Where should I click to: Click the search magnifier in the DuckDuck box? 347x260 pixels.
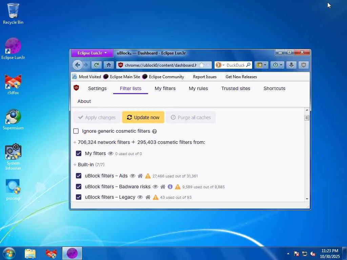click(x=248, y=65)
